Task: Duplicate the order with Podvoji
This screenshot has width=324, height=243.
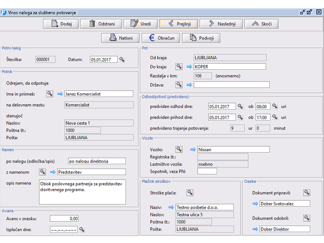Action: click(x=201, y=38)
